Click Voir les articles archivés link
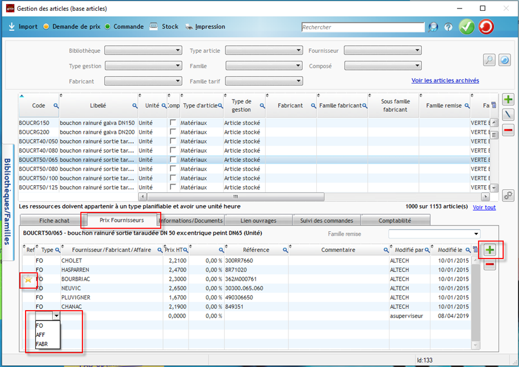 tap(445, 81)
